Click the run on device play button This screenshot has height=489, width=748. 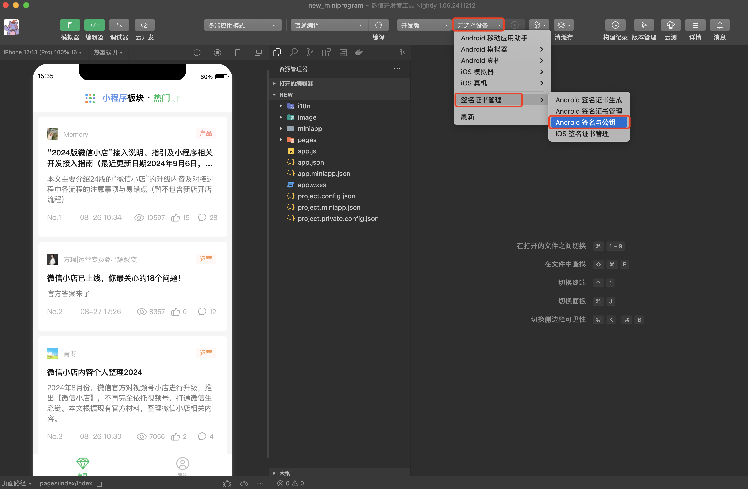tap(514, 25)
